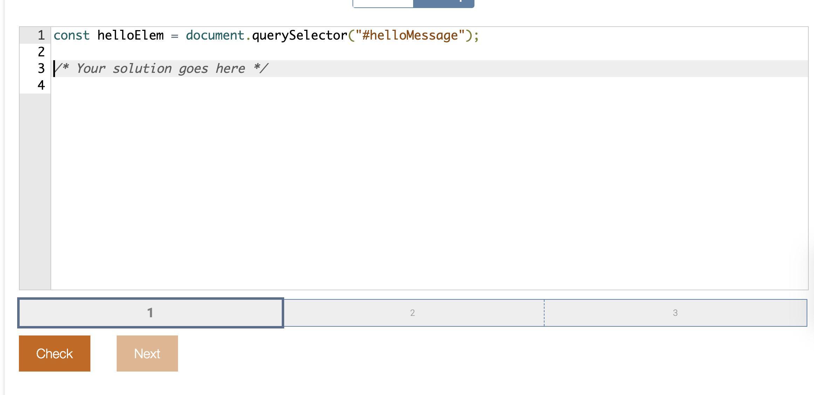Click the Check button to verify solution
Screen dimensions: 814x395
pos(54,353)
